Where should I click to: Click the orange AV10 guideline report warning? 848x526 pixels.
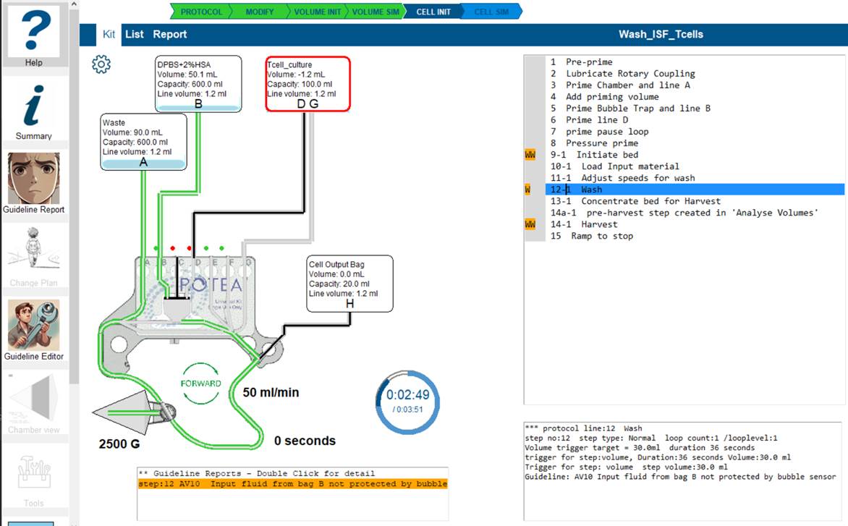(293, 484)
